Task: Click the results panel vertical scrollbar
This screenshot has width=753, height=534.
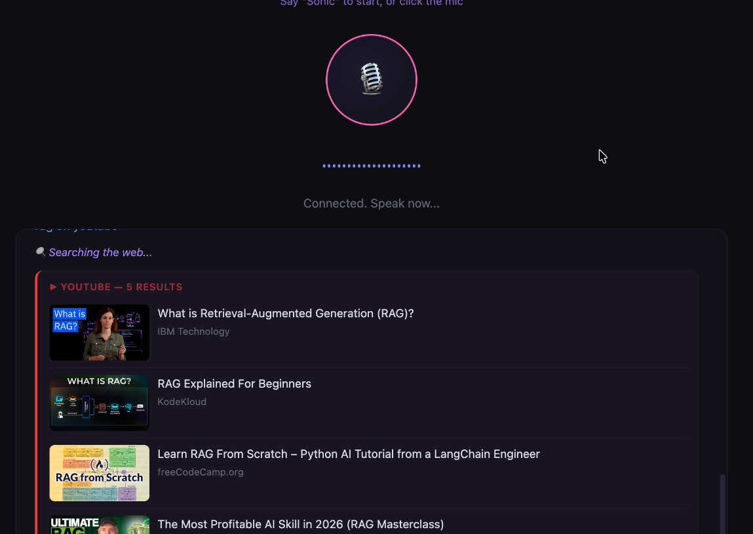Action: click(722, 505)
